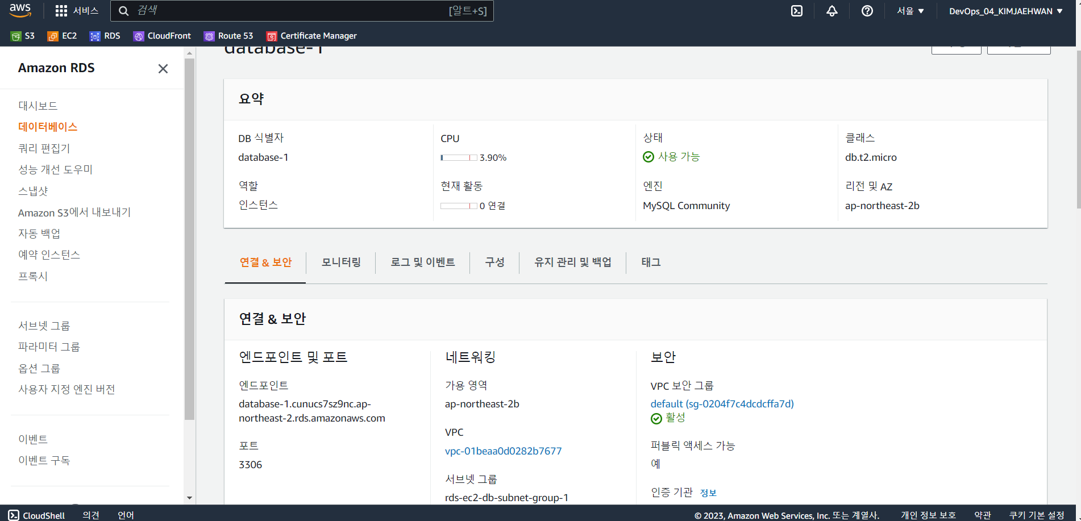Switch to the 연결 & 보안 tab

coord(265,262)
